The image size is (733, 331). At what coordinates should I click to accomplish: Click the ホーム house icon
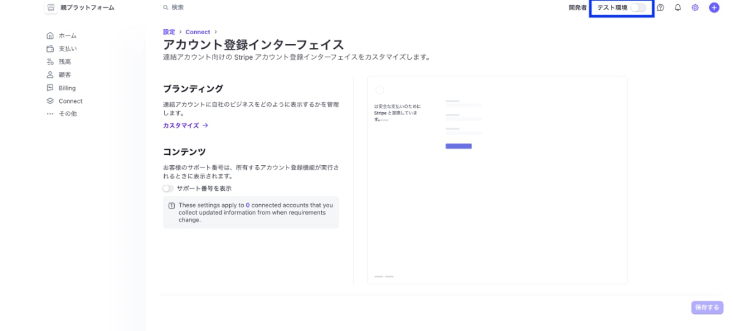pos(51,36)
